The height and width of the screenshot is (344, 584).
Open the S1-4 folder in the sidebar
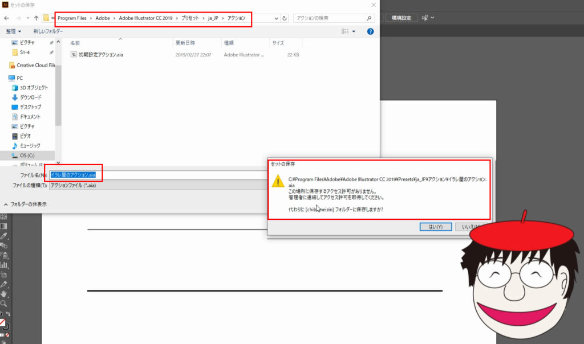[25, 52]
